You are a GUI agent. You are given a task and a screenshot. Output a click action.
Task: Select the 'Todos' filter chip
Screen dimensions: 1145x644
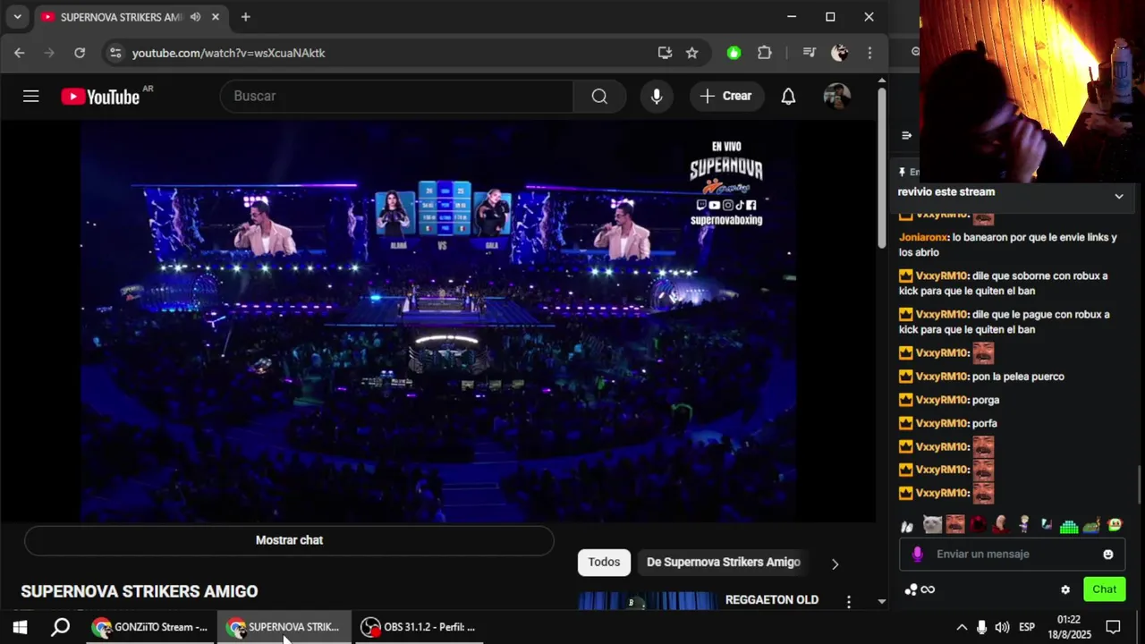tap(604, 562)
